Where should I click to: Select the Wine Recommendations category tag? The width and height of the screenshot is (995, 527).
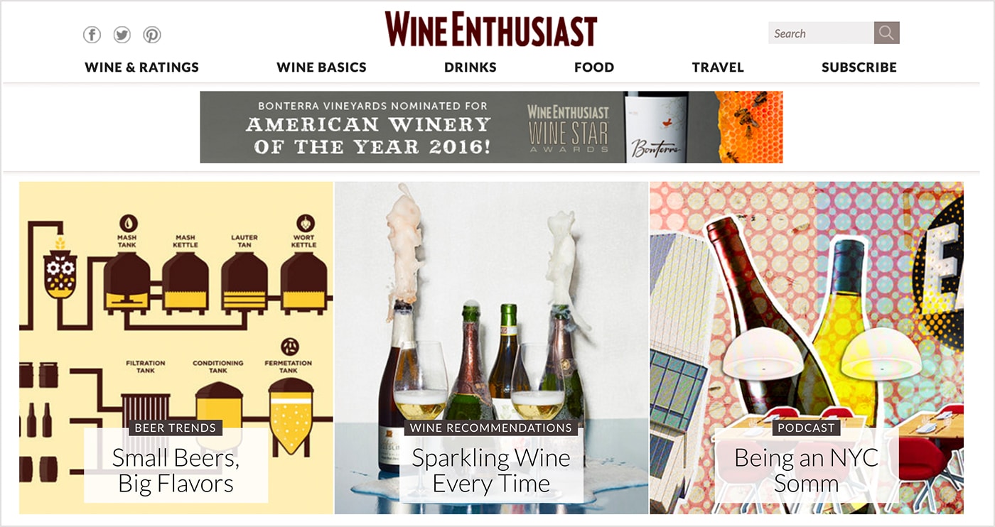pos(491,428)
